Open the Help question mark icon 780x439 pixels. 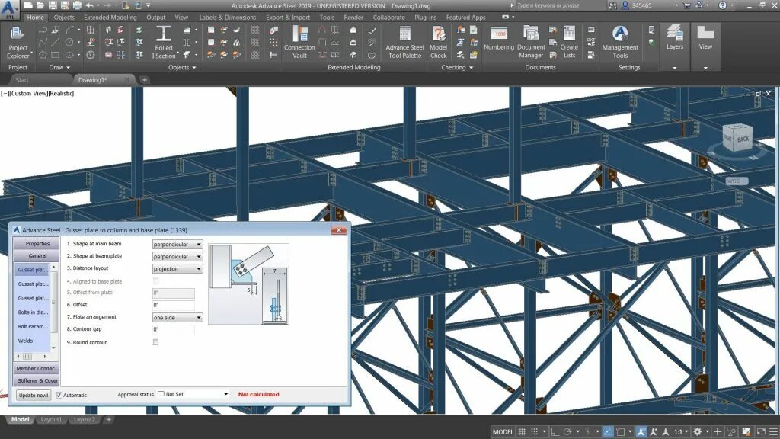coord(722,5)
